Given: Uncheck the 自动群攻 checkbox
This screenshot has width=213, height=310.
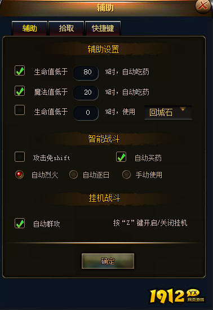Looking at the screenshot, I should [x=20, y=223].
